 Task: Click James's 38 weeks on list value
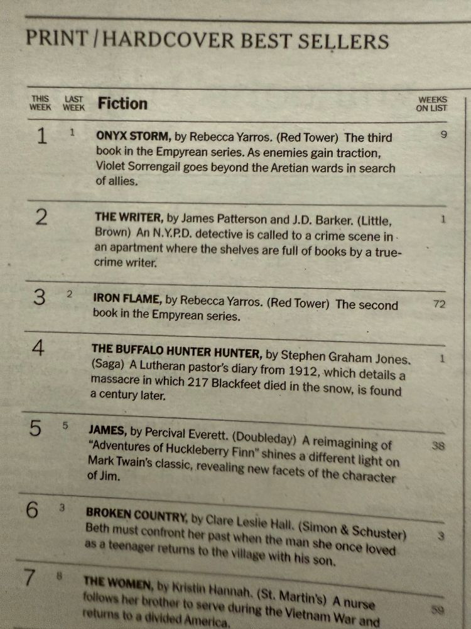click(440, 446)
